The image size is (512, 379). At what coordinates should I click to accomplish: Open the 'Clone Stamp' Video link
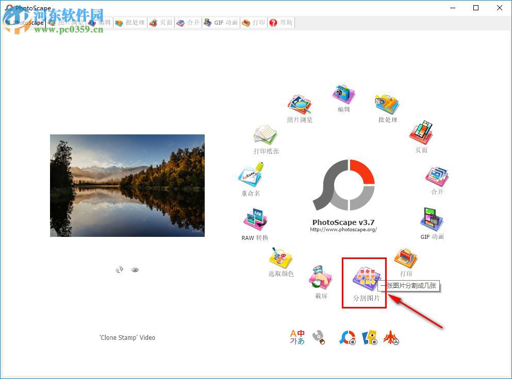[x=127, y=338]
